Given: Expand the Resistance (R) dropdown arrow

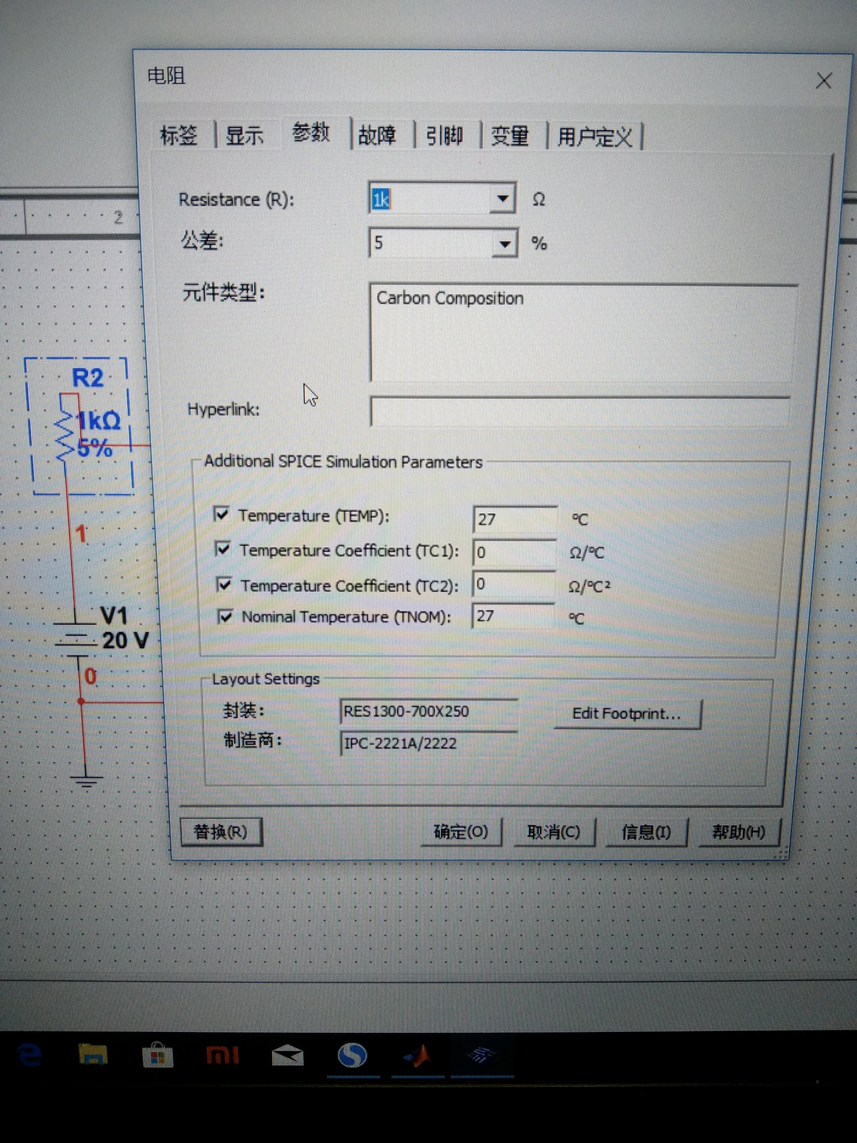Looking at the screenshot, I should point(502,198).
